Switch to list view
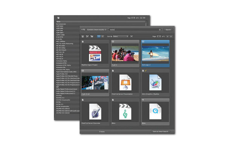Image resolution: width=231 pixels, height=151 pixels. 103,36
